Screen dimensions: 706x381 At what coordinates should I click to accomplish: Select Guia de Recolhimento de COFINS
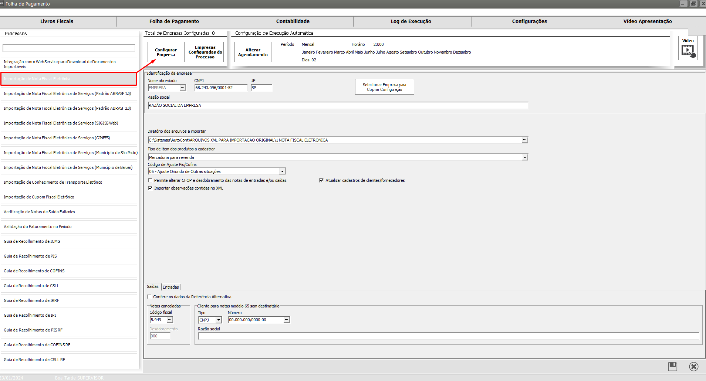[69, 271]
